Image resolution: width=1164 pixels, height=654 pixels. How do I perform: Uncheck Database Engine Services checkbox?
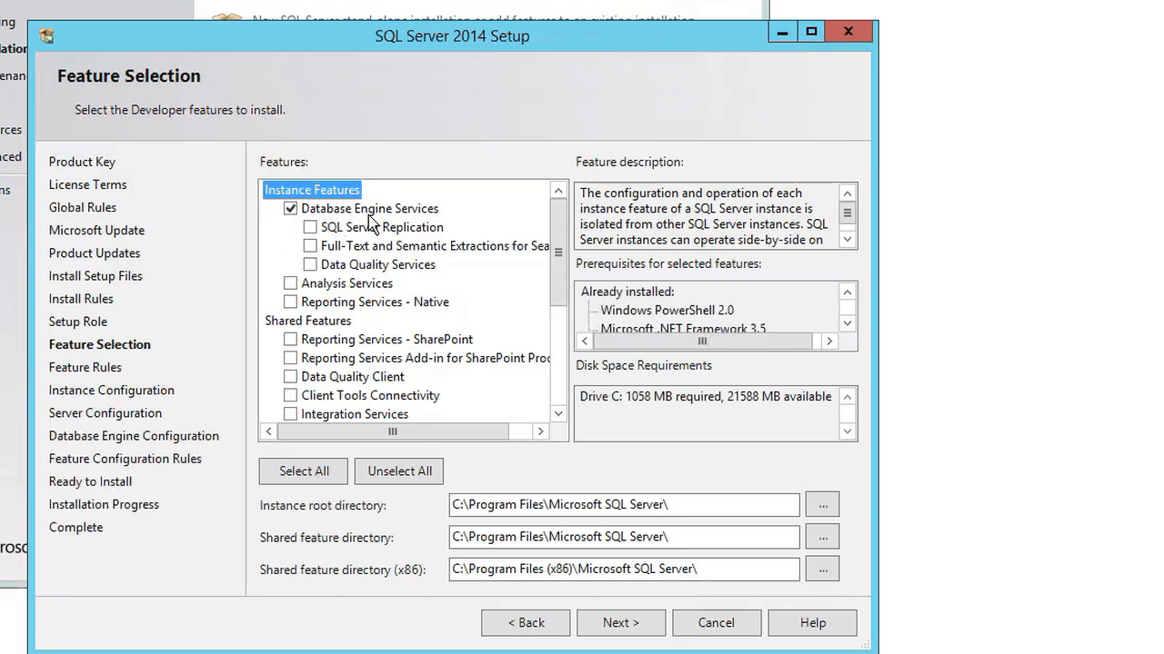tap(290, 208)
